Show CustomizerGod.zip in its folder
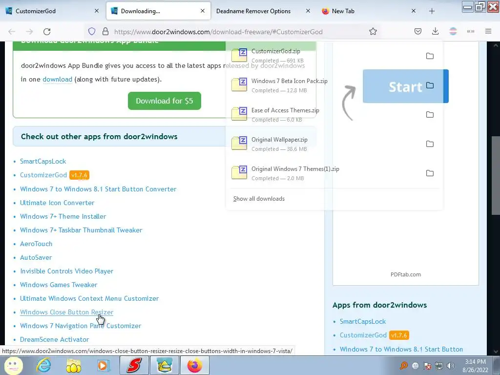500x375 pixels. click(x=430, y=56)
